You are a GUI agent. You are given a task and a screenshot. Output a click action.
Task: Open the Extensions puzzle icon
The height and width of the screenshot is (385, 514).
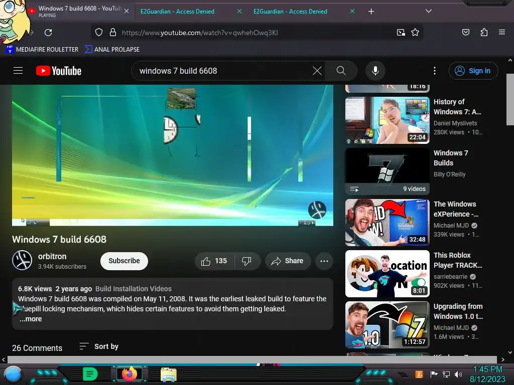click(484, 32)
